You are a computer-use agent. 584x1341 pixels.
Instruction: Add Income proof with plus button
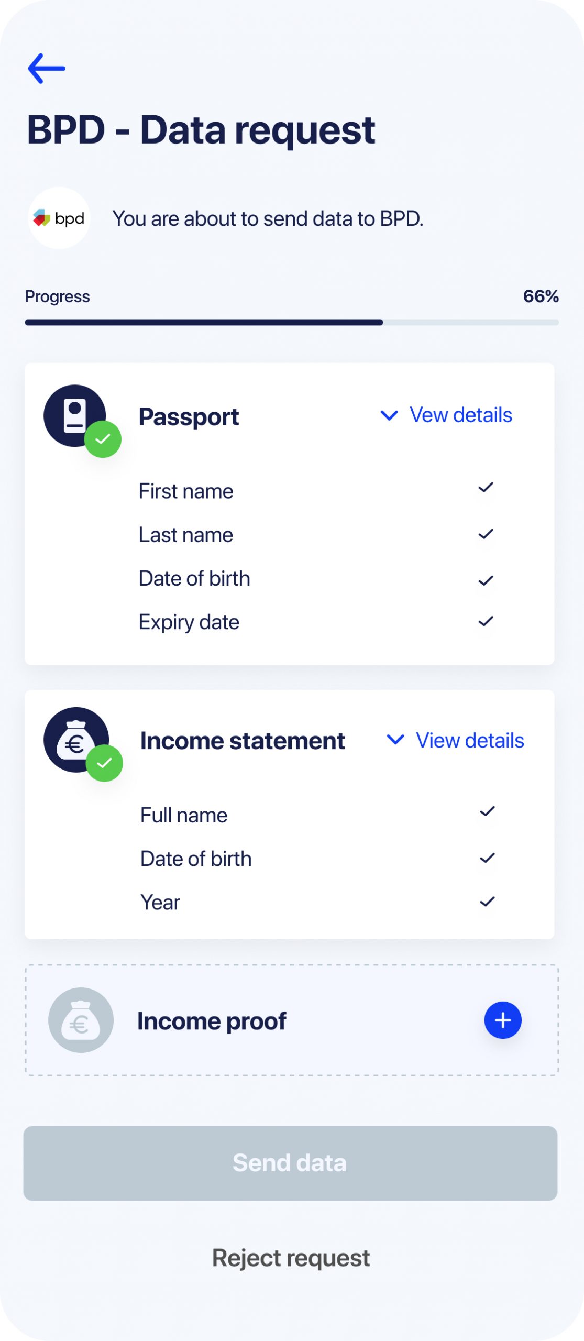(502, 1020)
